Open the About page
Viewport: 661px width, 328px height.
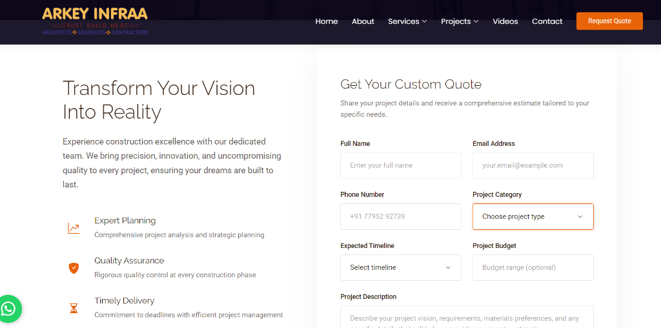pos(363,21)
